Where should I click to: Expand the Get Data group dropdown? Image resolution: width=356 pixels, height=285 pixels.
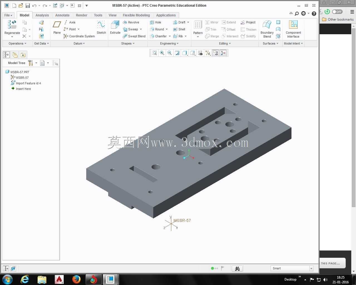click(x=41, y=43)
